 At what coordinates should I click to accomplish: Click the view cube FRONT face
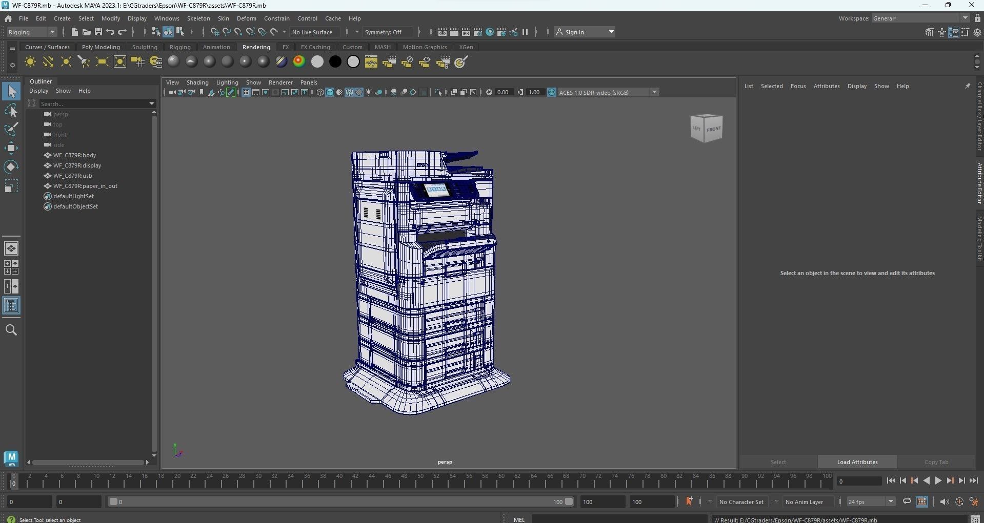click(713, 129)
